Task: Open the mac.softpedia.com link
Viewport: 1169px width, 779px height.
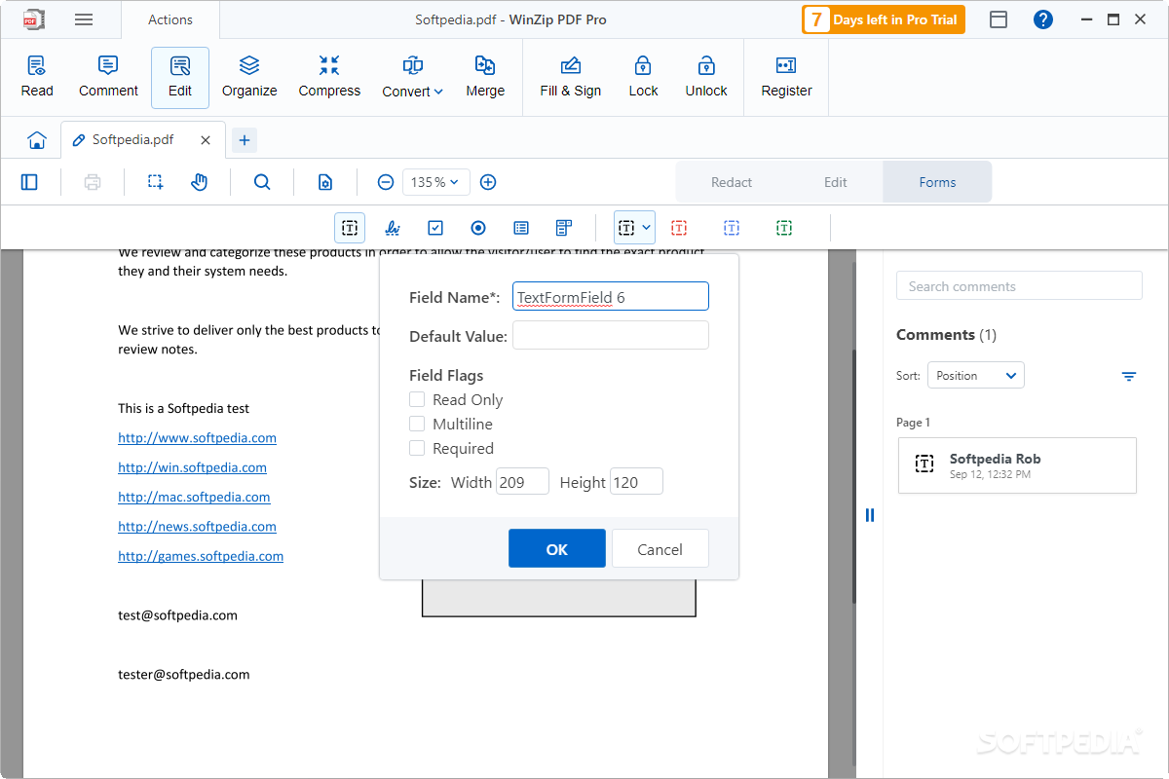Action: pyautogui.click(x=195, y=497)
